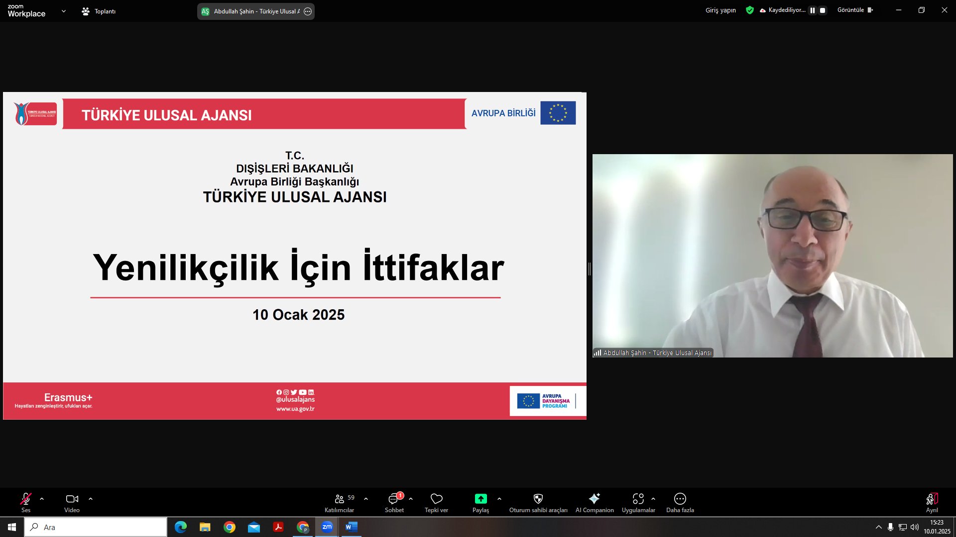Screen dimensions: 956x537
Task: Click Giriş yapın sign-in link
Action: (720, 10)
